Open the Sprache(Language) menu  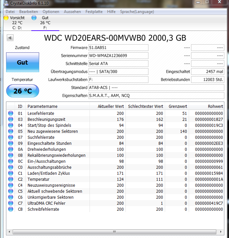(x=137, y=12)
